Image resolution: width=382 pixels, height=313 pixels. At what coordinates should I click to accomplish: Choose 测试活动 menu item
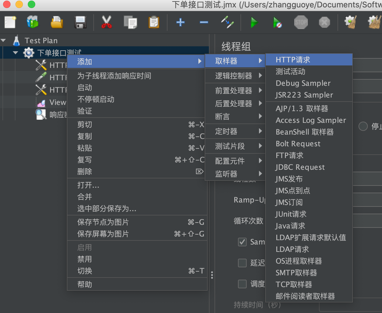309,71
